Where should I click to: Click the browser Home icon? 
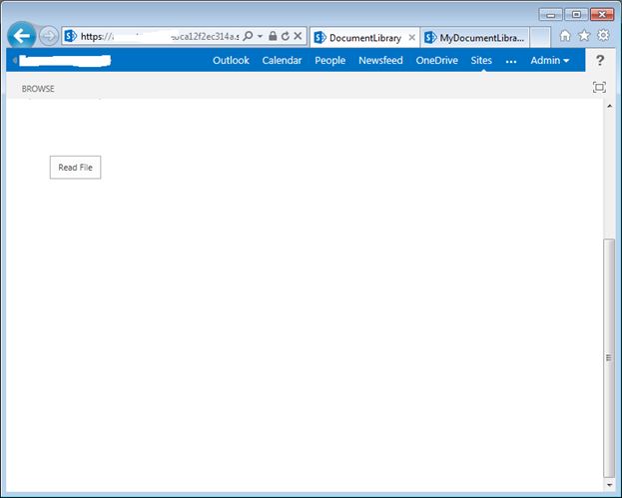(565, 36)
